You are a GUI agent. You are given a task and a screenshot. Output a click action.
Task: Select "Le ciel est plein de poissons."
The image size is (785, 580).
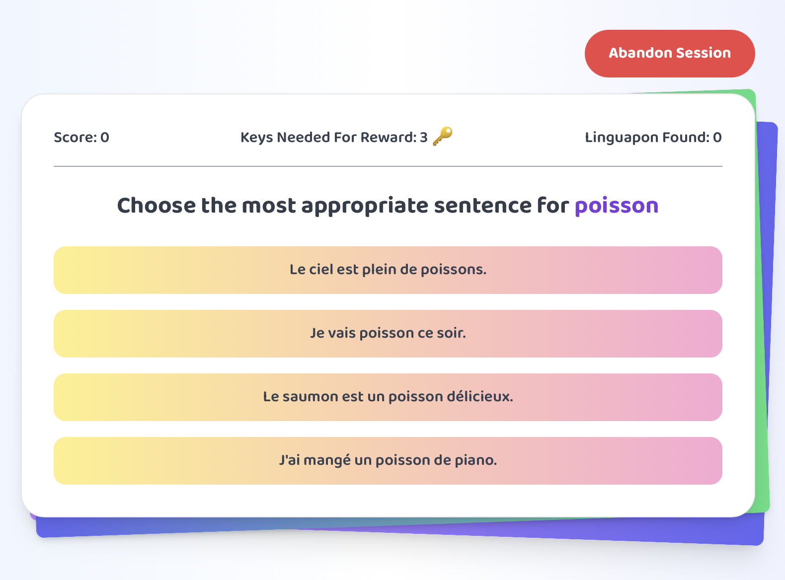(388, 270)
